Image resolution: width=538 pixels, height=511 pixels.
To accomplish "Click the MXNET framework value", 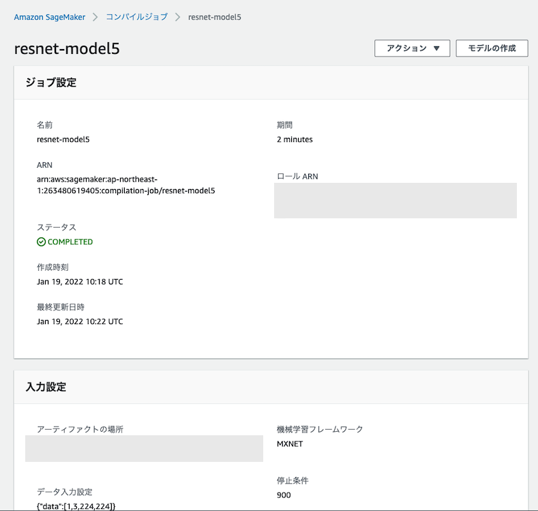I will click(290, 443).
